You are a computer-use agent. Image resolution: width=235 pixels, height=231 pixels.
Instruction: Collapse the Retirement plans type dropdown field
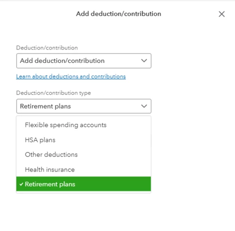coord(84,106)
